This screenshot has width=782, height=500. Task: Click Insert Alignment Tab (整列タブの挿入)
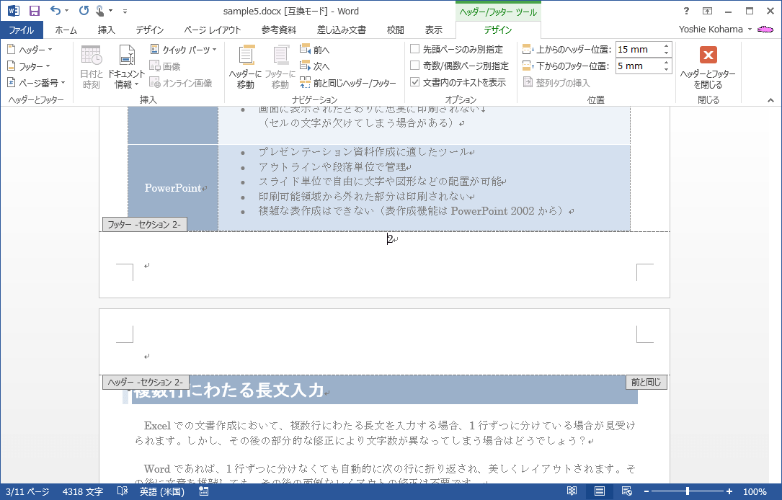click(x=556, y=83)
